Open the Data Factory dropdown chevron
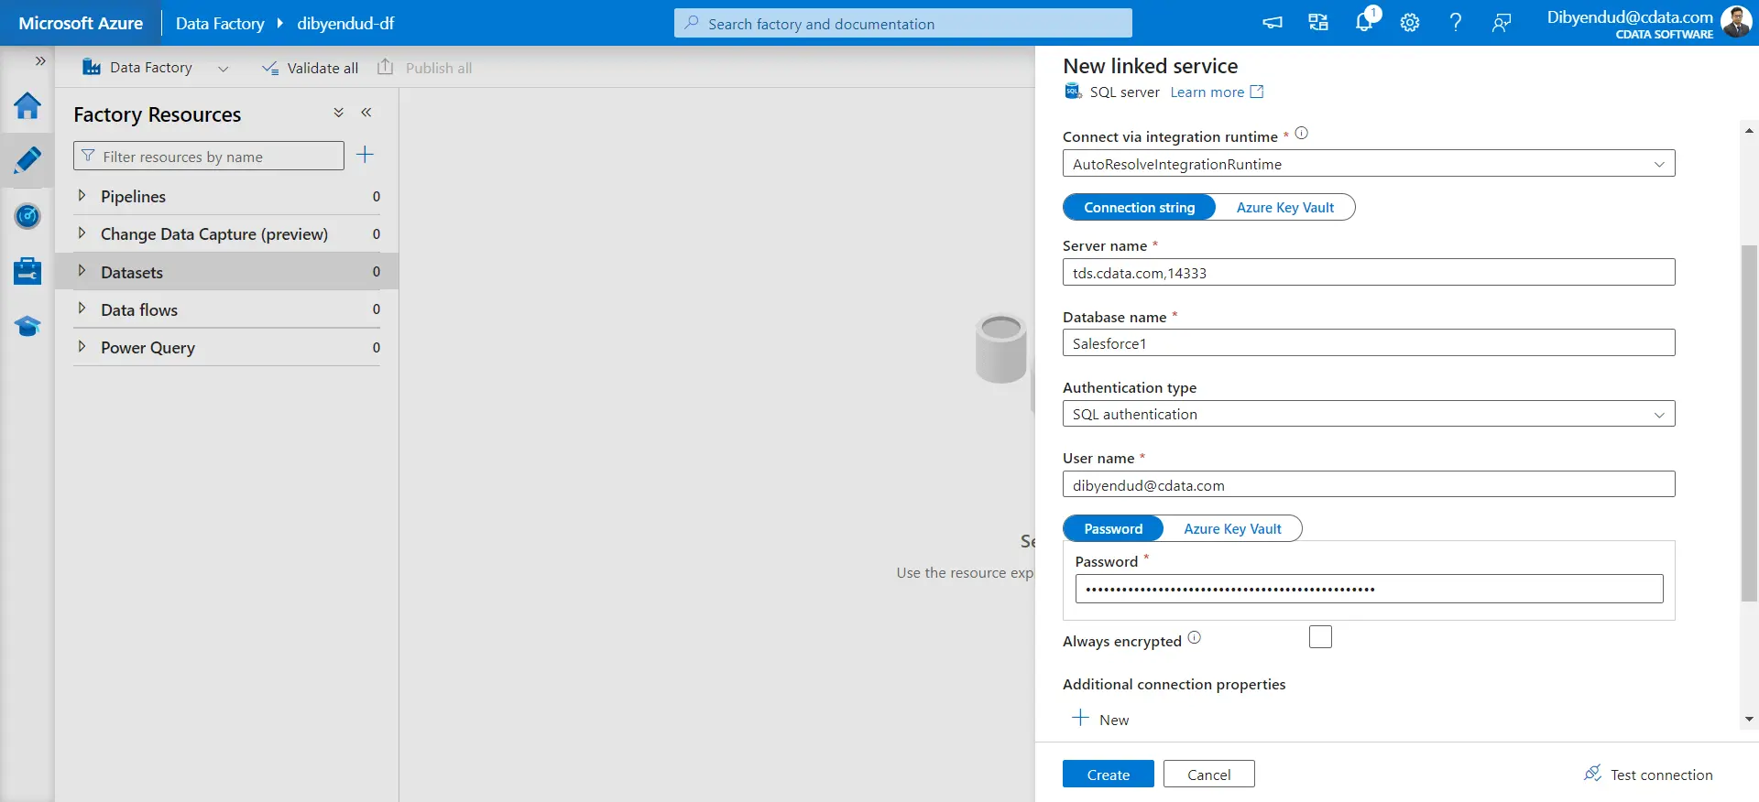This screenshot has width=1759, height=802. pos(223,69)
